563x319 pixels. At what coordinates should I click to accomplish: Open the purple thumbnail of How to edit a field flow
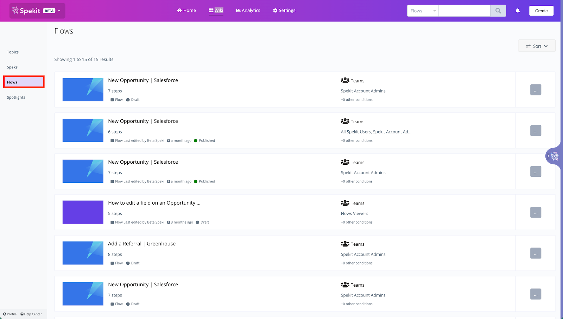(83, 212)
